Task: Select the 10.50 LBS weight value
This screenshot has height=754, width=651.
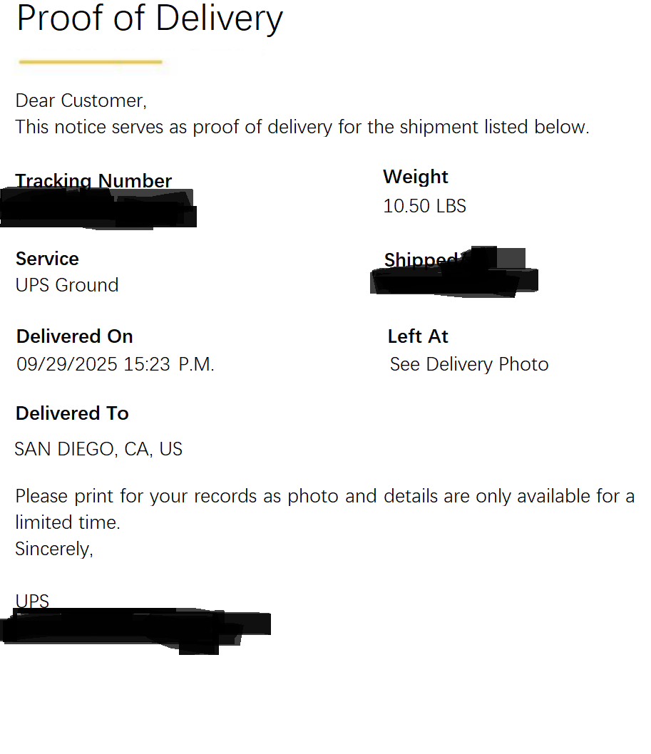Action: 424,206
